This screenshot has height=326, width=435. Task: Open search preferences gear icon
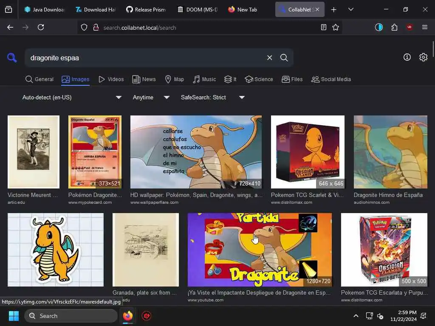(423, 57)
